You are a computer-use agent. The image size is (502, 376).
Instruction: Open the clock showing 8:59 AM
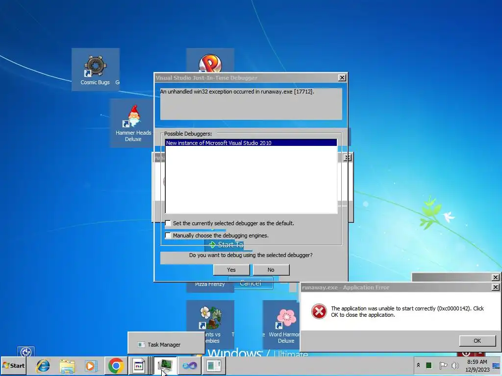[x=477, y=365]
